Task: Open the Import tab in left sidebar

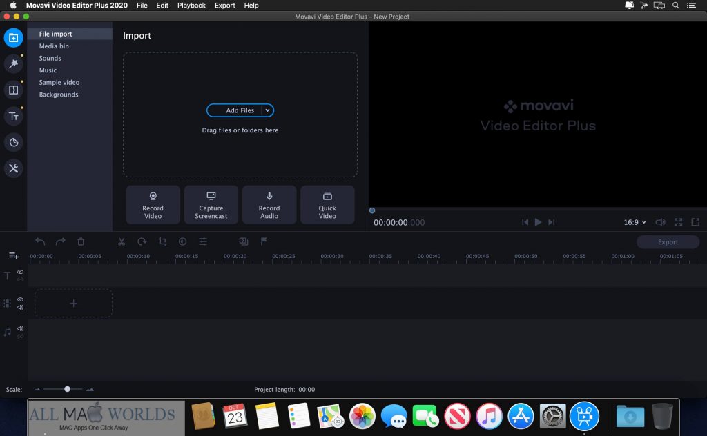Action: [x=14, y=38]
